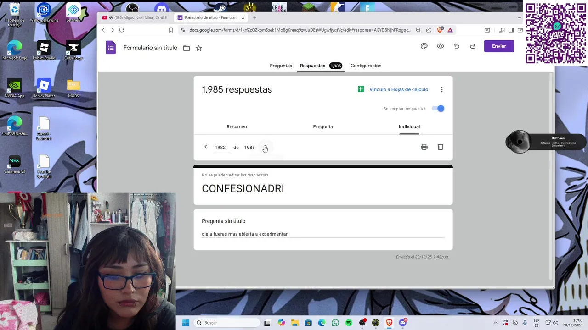Open Spotify from the taskbar

point(349,323)
